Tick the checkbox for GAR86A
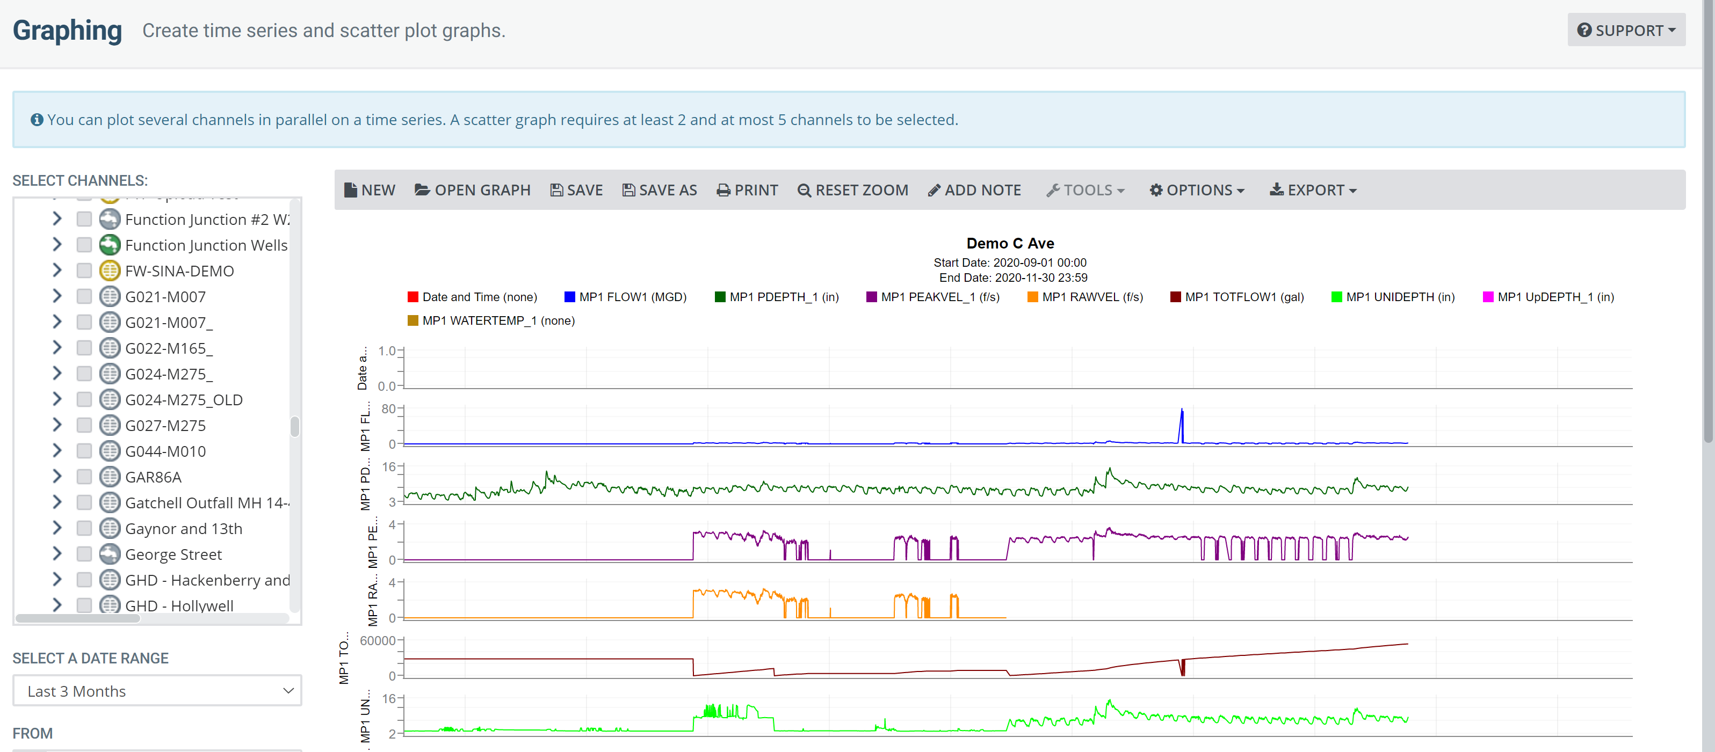1715x752 pixels. 84,477
